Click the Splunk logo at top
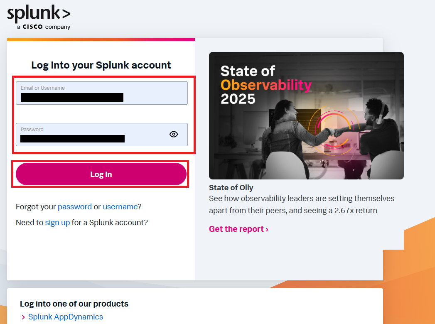Viewport: 435px width, 324px height. click(x=39, y=15)
